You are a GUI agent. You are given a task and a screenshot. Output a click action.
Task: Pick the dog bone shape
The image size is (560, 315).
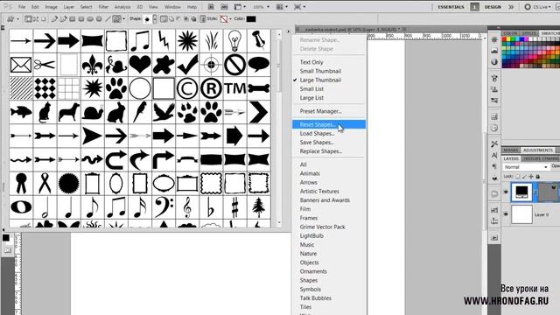click(259, 88)
